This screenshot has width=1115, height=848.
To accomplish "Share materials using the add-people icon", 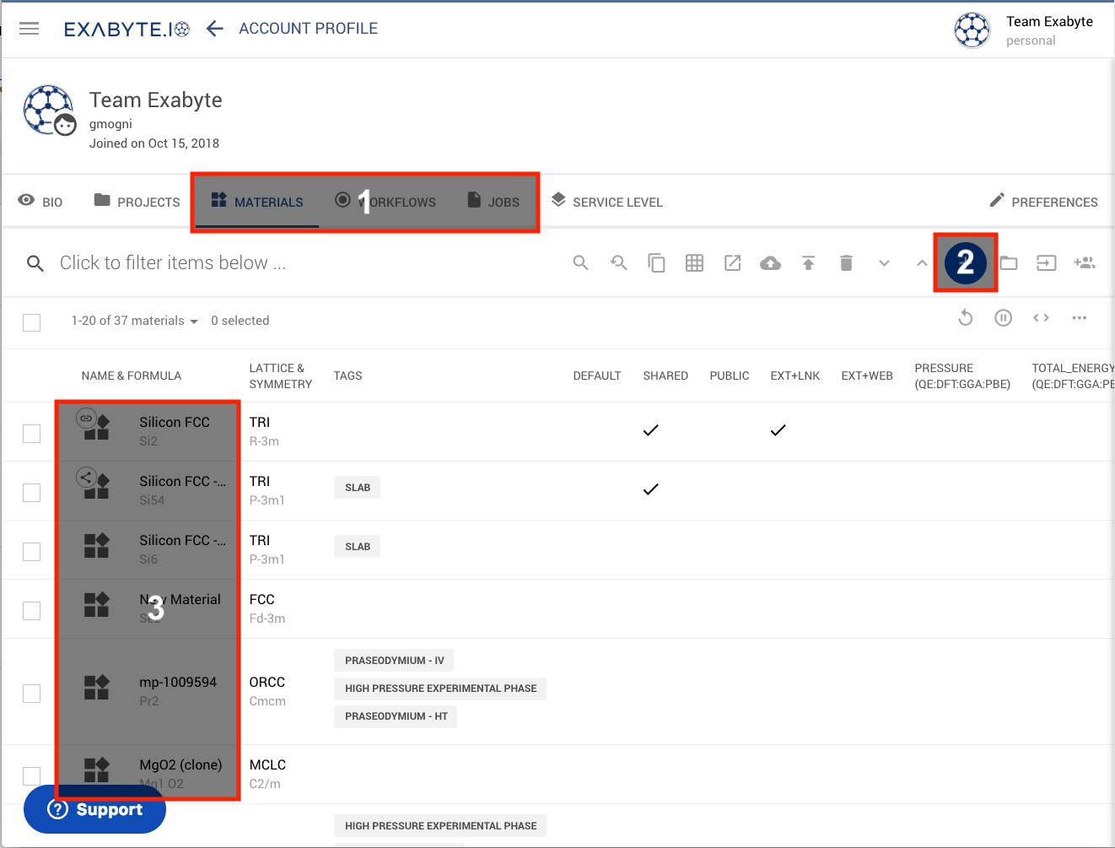I will pyautogui.click(x=1085, y=262).
